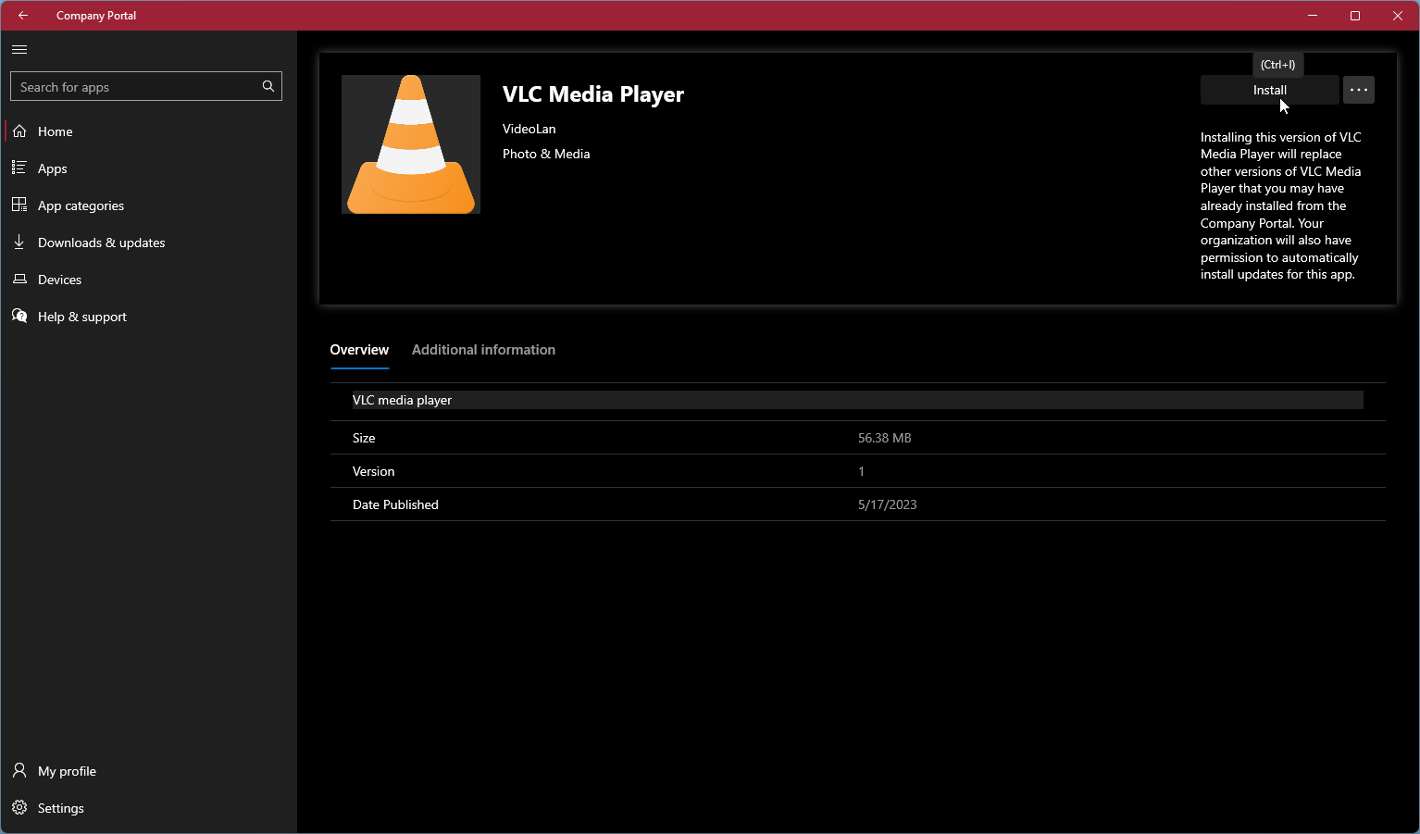1420x834 pixels.
Task: Install VLC Media Player
Action: click(x=1269, y=90)
